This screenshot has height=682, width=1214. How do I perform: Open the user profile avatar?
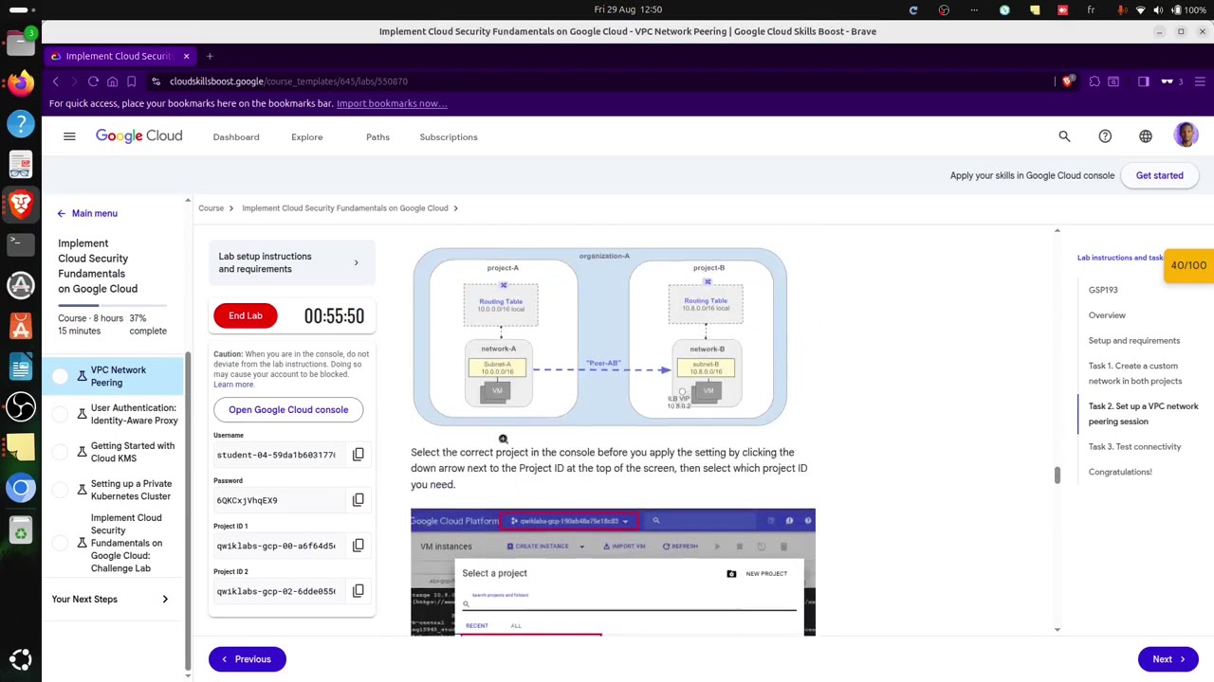click(1186, 135)
